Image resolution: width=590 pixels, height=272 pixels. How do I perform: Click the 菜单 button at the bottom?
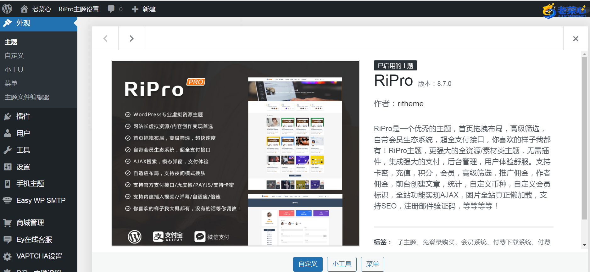(373, 264)
